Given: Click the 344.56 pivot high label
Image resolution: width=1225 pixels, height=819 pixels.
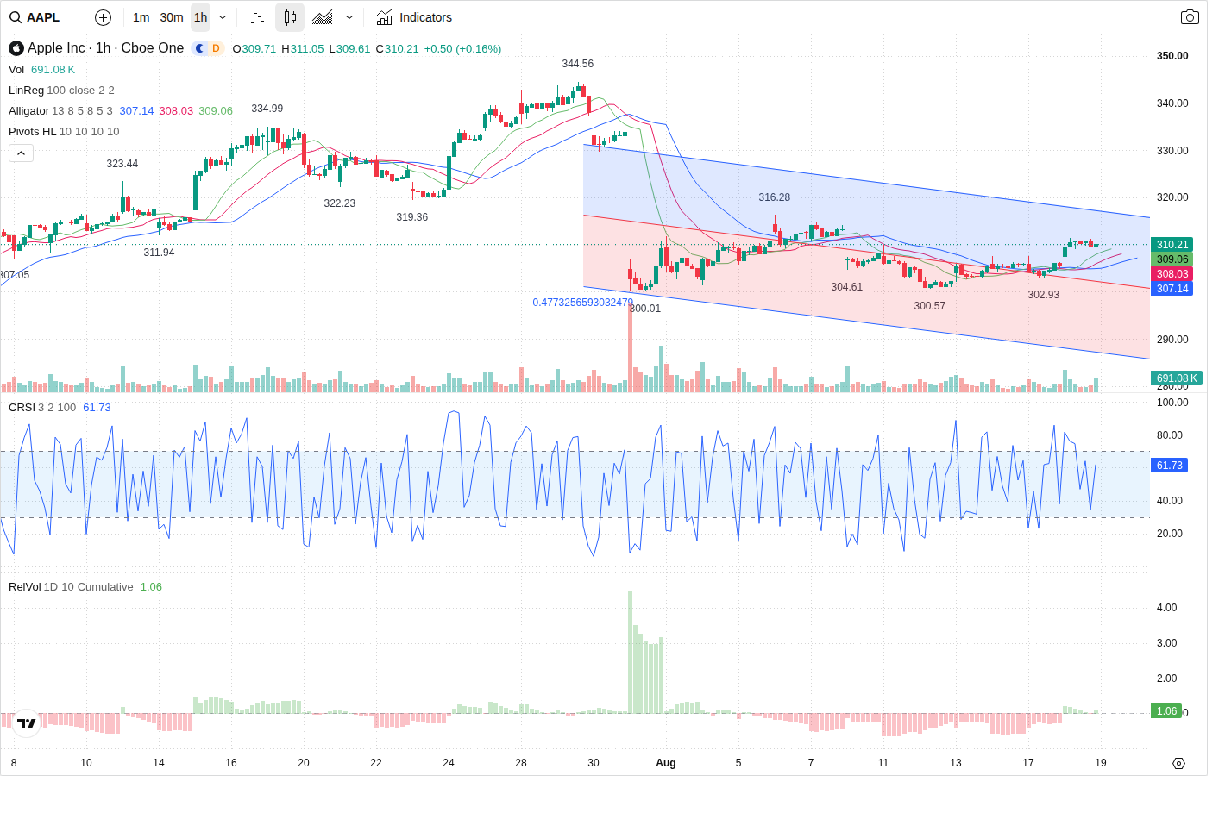Looking at the screenshot, I should (577, 64).
